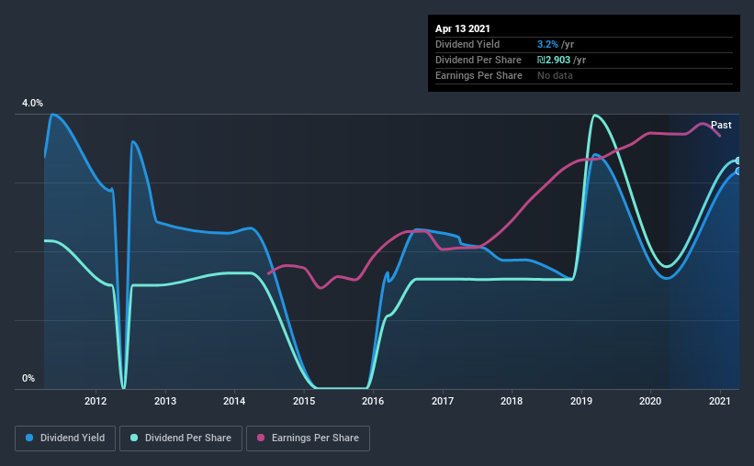Select the 2012 axis label

click(96, 401)
